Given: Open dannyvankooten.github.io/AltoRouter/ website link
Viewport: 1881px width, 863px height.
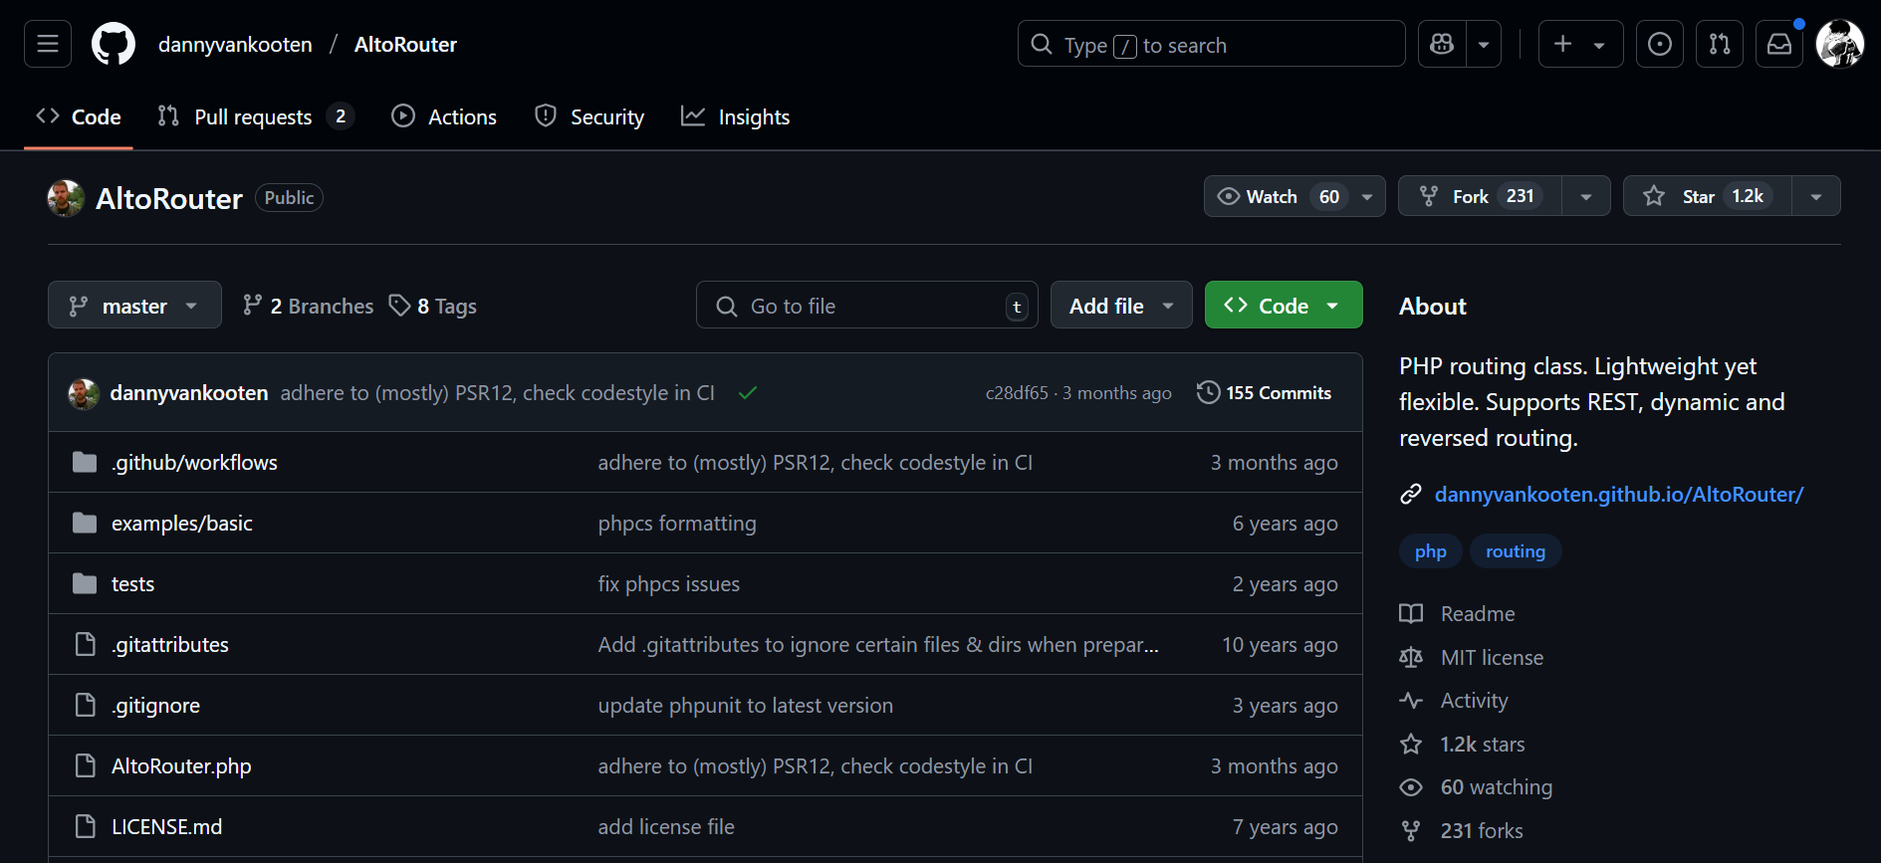Looking at the screenshot, I should pyautogui.click(x=1619, y=495).
